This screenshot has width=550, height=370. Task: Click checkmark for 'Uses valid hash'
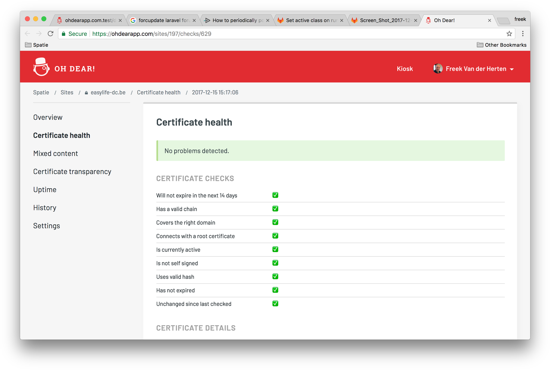[275, 277]
